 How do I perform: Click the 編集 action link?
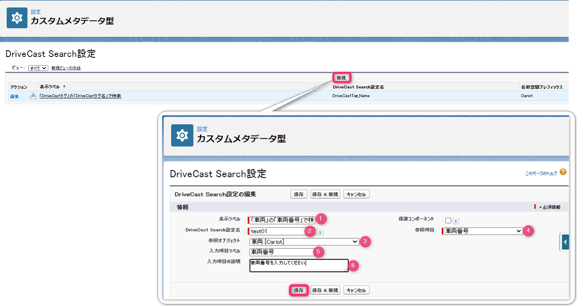(x=15, y=96)
